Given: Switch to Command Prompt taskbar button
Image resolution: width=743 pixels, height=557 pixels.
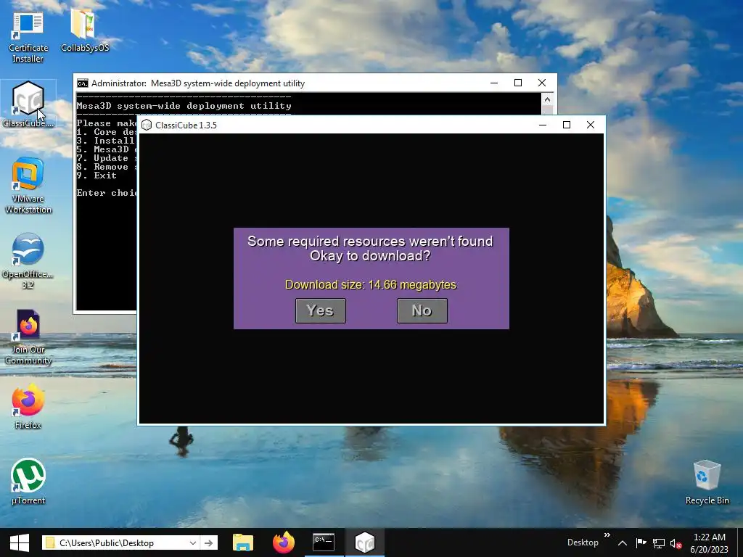Looking at the screenshot, I should coord(324,542).
